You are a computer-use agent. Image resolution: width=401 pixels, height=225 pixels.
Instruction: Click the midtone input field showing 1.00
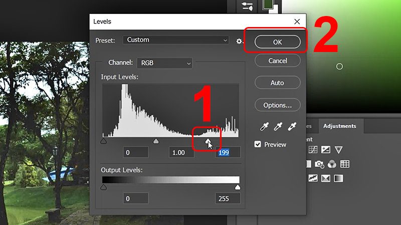point(182,152)
